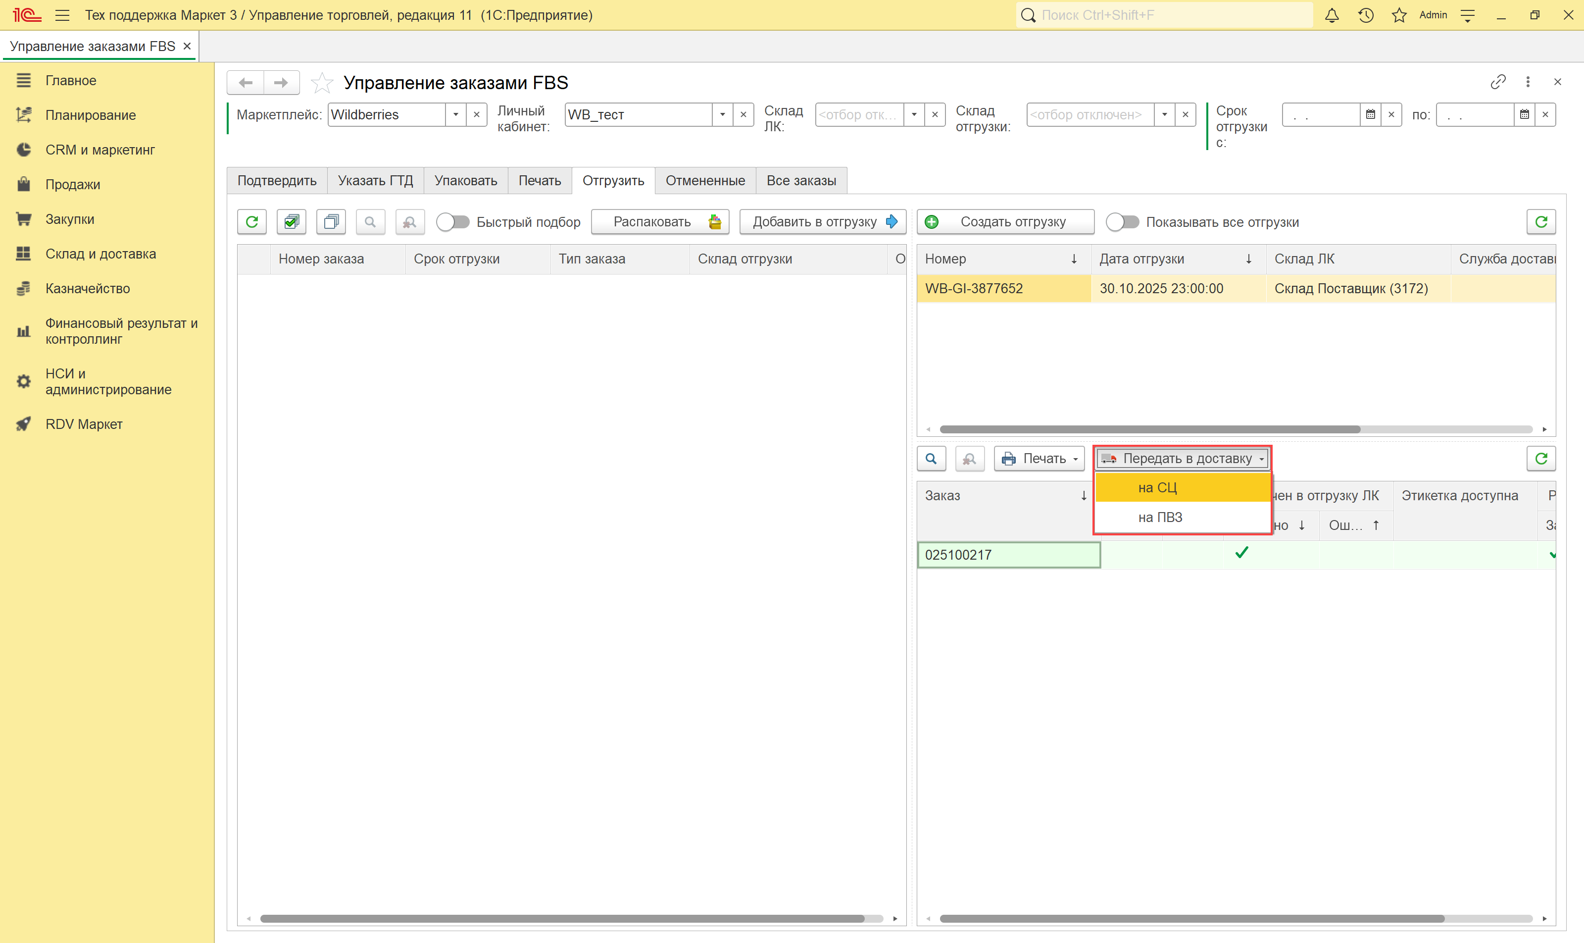Click Добавить в отгрузку button
1584x943 pixels.
(823, 222)
